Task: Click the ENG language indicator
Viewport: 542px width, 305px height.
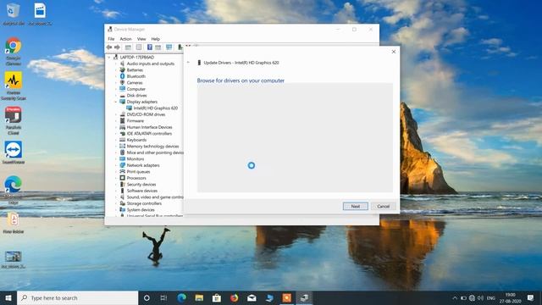Action: click(491, 297)
